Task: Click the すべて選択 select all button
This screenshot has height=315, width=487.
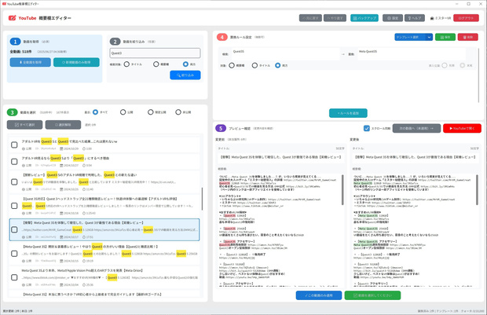Action: click(24, 125)
